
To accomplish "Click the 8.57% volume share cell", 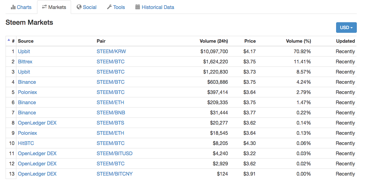I will [x=304, y=72].
